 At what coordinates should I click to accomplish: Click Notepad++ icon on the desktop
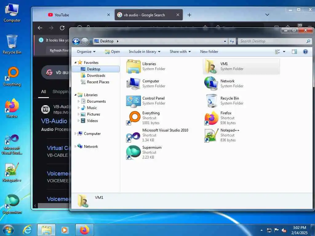pyautogui.click(x=12, y=172)
